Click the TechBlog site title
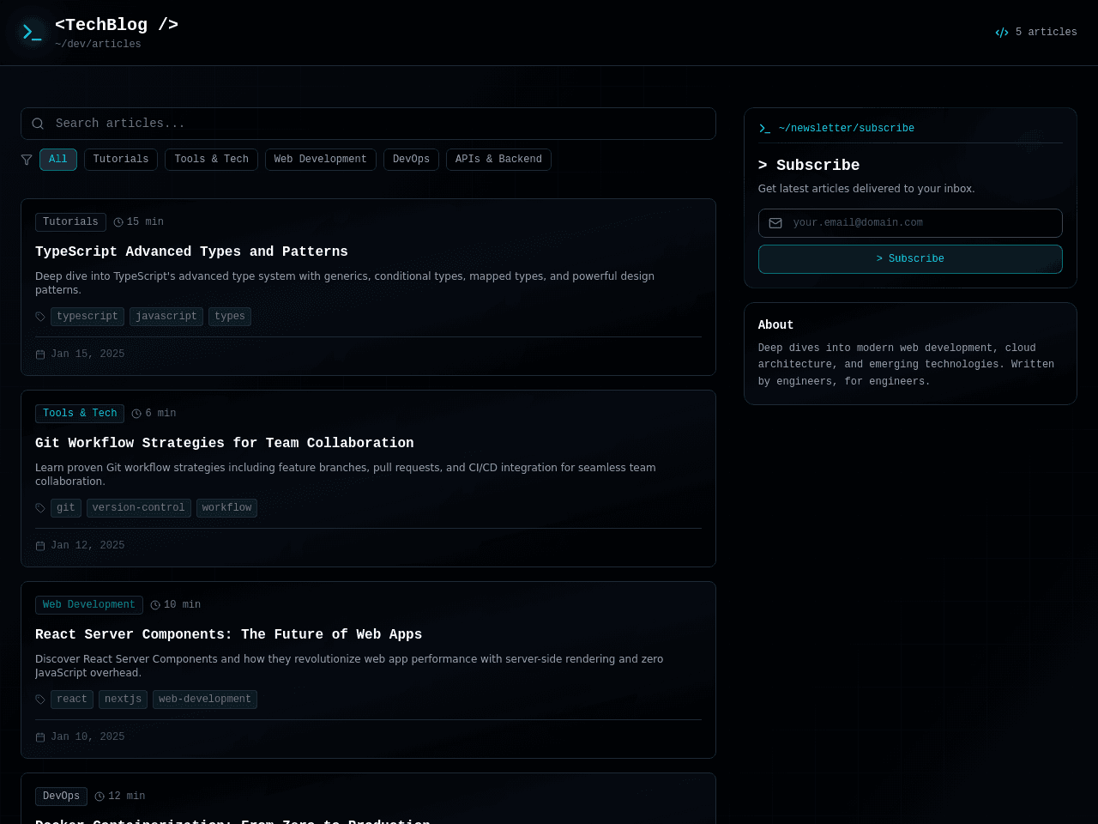Image resolution: width=1098 pixels, height=824 pixels. coord(117,25)
